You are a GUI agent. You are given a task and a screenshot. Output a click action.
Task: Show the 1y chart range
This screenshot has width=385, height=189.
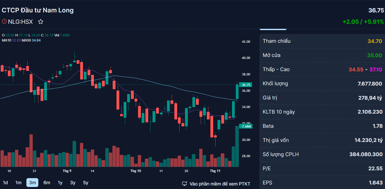60,183
